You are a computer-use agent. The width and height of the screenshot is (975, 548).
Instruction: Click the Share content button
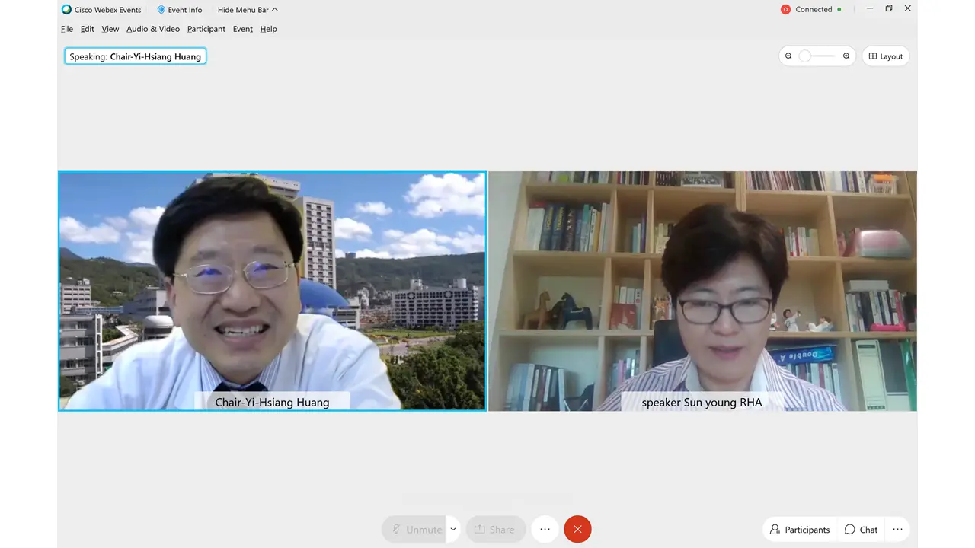(494, 529)
